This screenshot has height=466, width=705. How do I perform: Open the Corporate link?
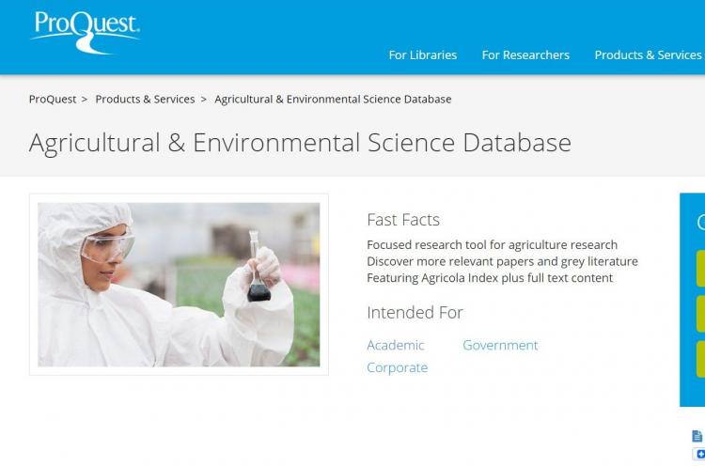(x=397, y=367)
